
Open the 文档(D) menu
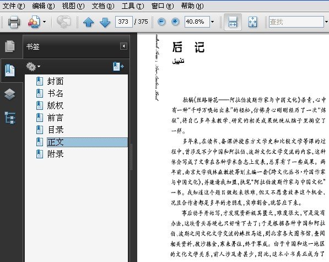click(103, 6)
